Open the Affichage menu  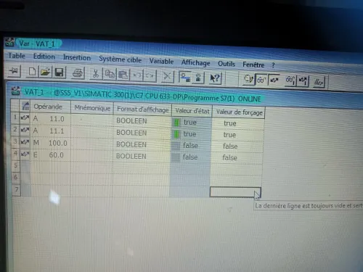(196, 62)
